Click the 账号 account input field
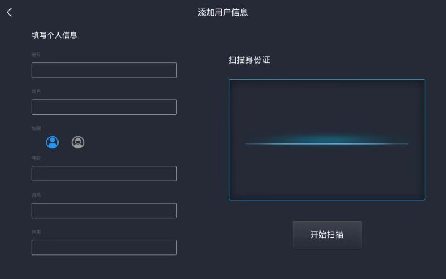The width and height of the screenshot is (446, 279). [x=104, y=70]
